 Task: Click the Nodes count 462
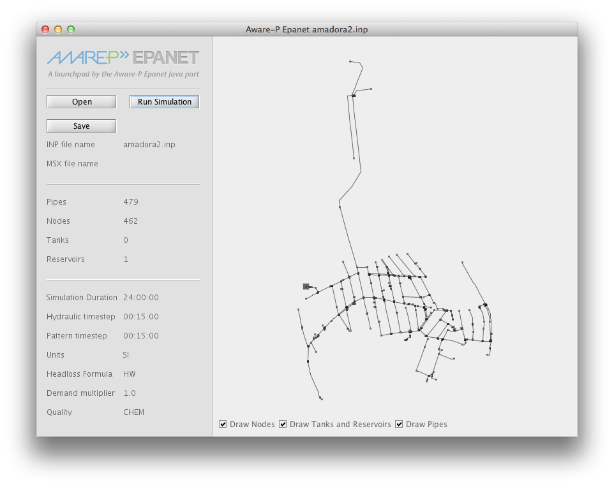(x=131, y=221)
